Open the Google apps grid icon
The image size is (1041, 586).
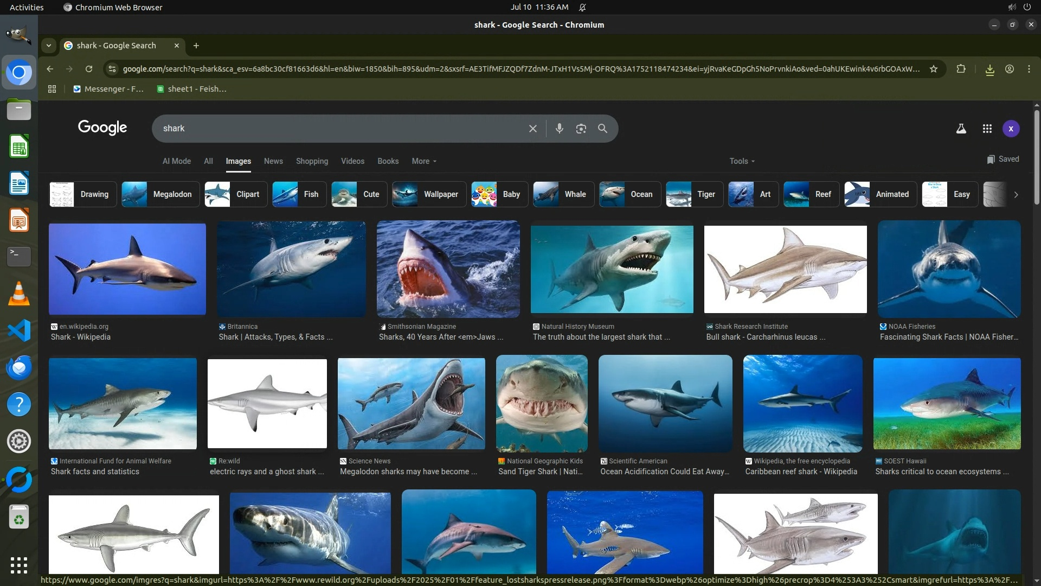987,129
